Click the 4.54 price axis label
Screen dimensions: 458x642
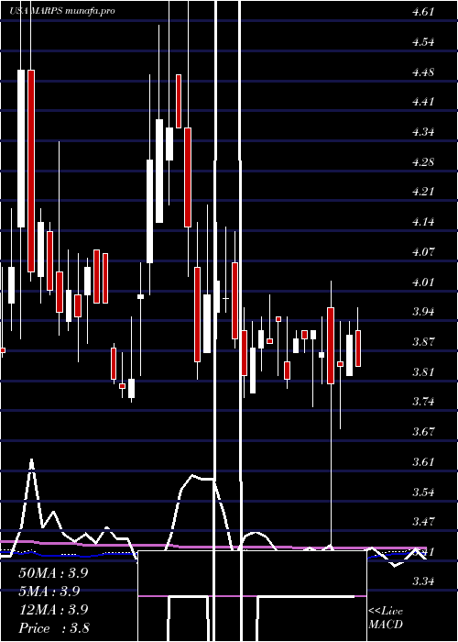coord(423,42)
